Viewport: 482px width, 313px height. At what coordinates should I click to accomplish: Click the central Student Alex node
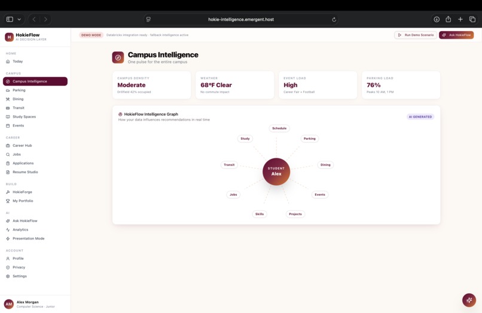click(x=276, y=171)
